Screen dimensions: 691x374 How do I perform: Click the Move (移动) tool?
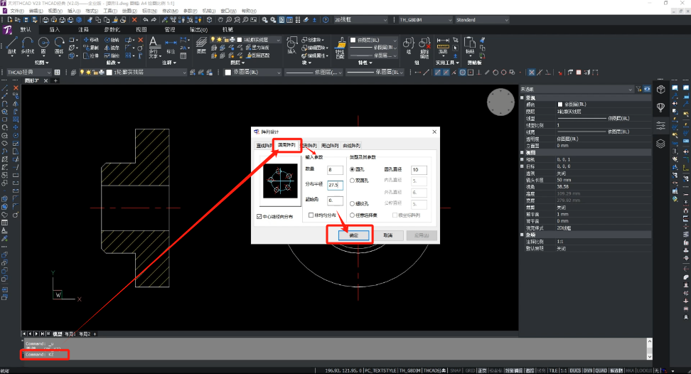point(91,40)
